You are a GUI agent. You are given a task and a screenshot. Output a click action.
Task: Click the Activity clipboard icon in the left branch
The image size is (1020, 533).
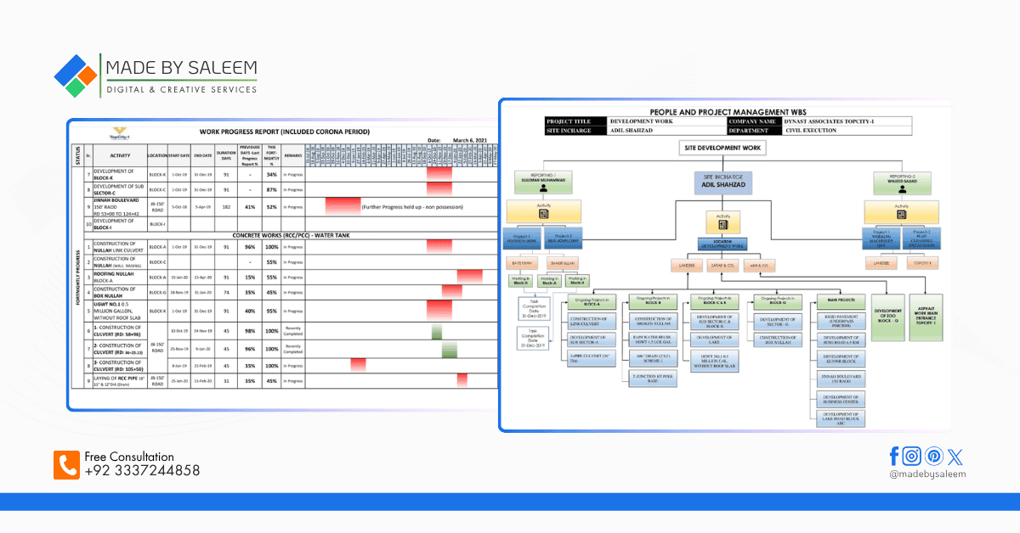[544, 212]
